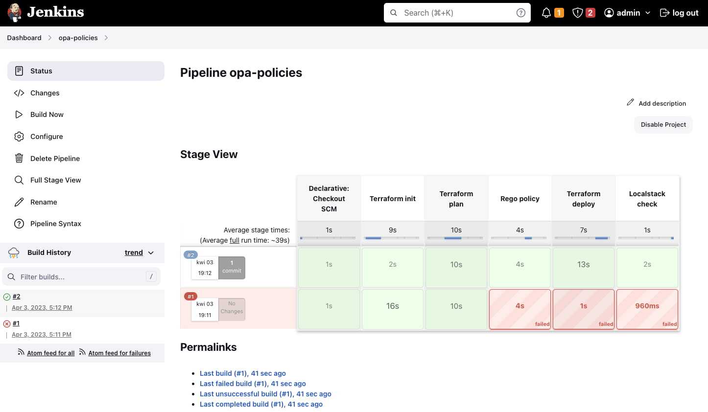Screen dimensions: 708x412
Task: Go to Dashboard via breadcrumb
Action: (24, 38)
